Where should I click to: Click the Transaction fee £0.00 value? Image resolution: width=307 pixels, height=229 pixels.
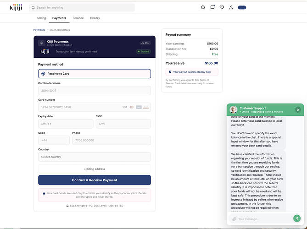point(214,49)
